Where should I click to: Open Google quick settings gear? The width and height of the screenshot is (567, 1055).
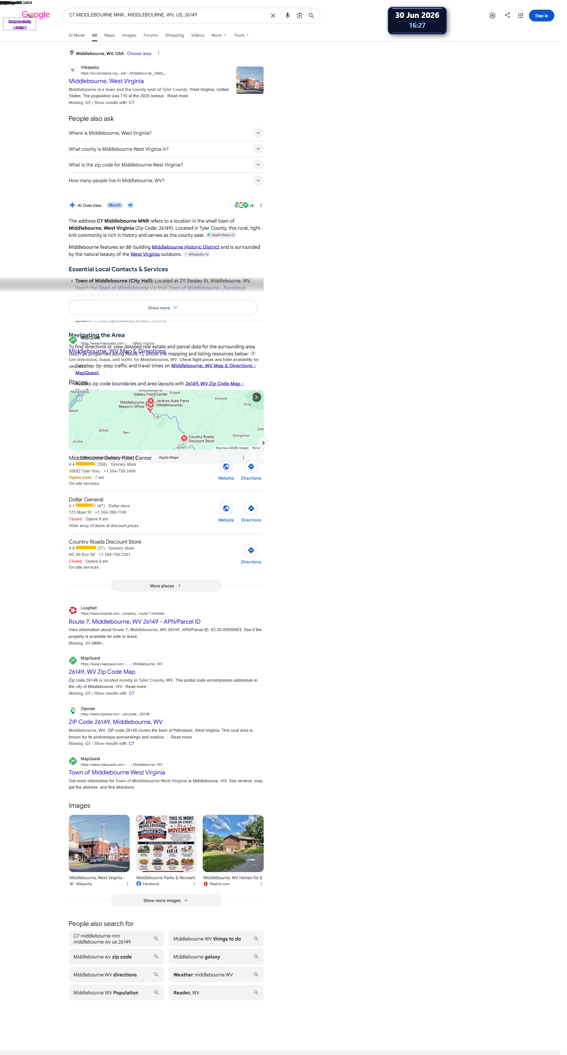pyautogui.click(x=492, y=16)
